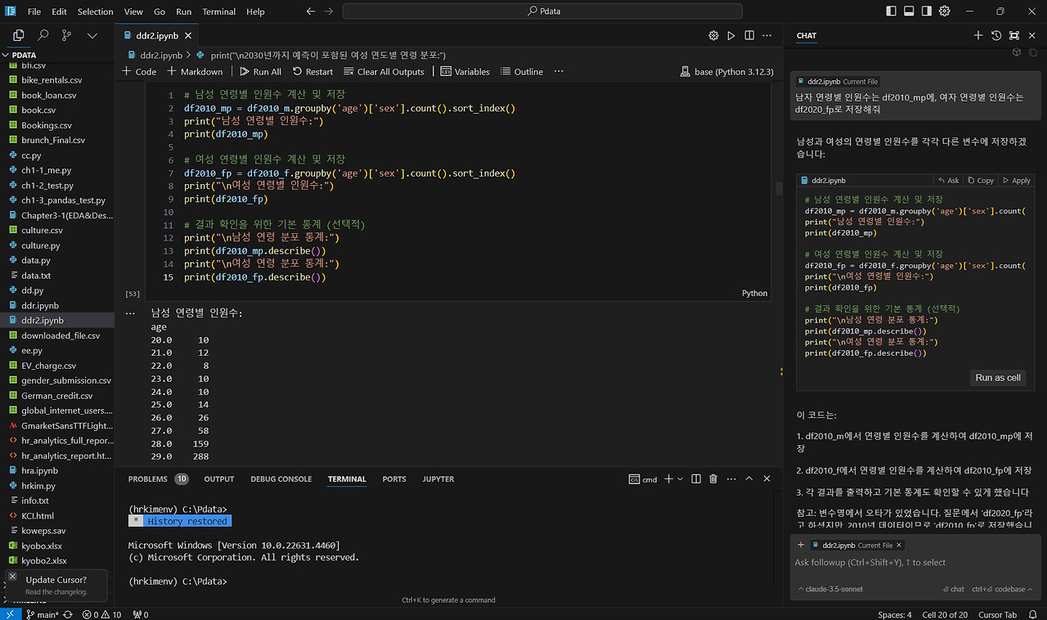Show previous chats history icon
The height and width of the screenshot is (620, 1047).
pyautogui.click(x=996, y=35)
